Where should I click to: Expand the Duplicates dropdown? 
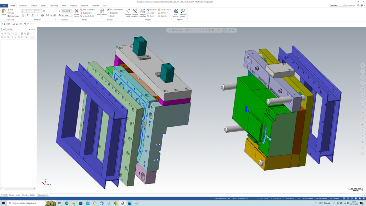point(92,13)
